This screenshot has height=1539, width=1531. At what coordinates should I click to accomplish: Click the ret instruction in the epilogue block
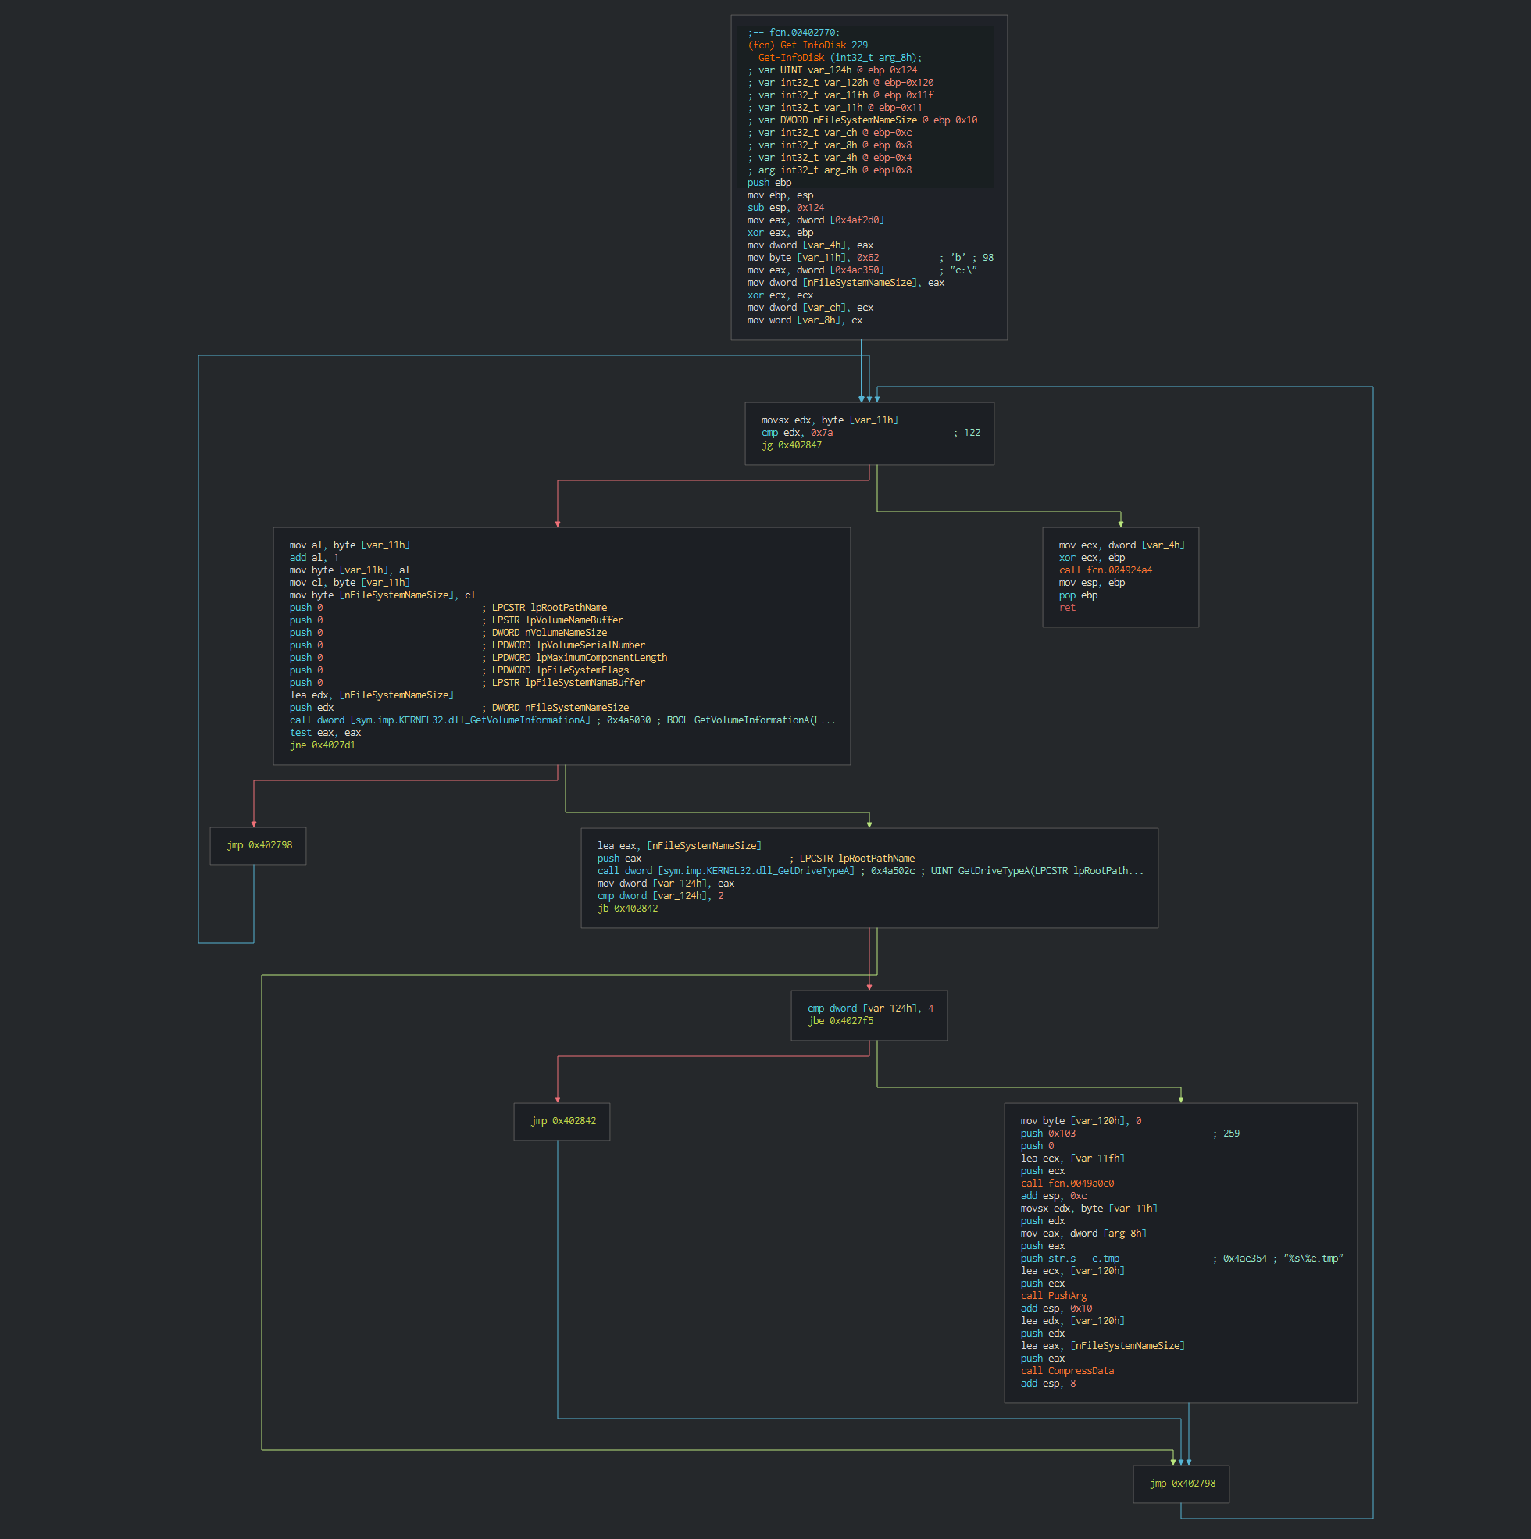[1066, 608]
